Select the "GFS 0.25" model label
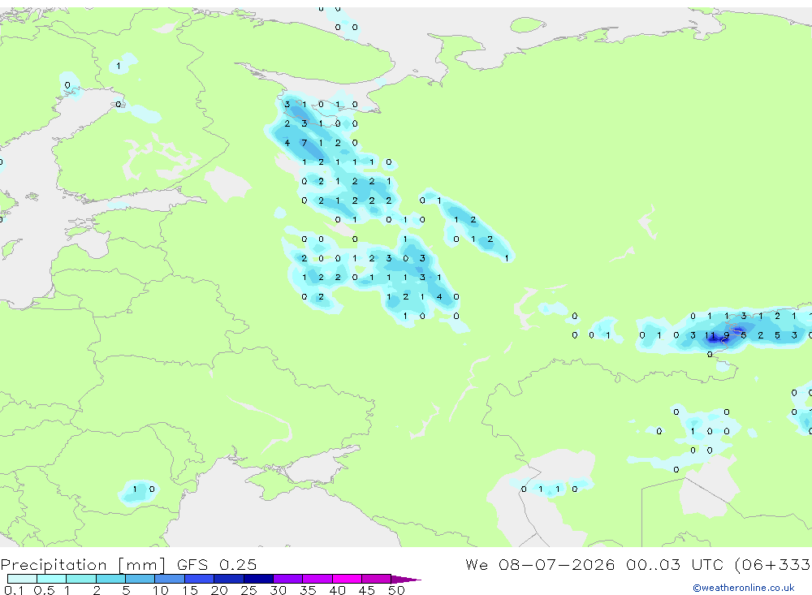This screenshot has width=812, height=595. point(217,564)
